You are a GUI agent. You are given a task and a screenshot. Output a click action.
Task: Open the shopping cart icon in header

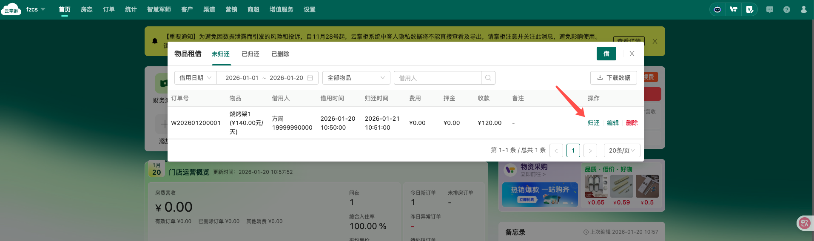(734, 9)
